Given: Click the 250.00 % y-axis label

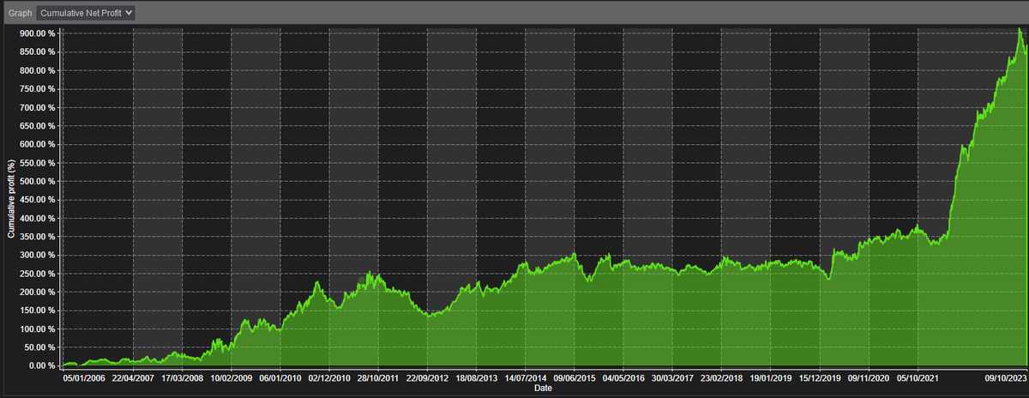Looking at the screenshot, I should pos(38,274).
